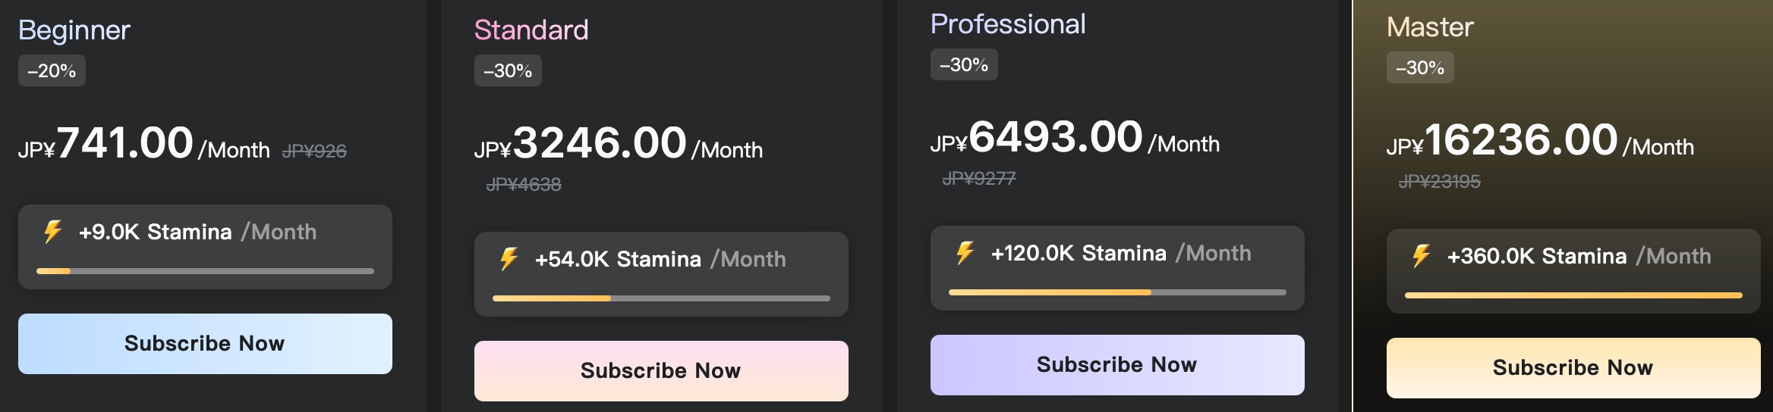
Task: Click the +120.0K Stamina label
Action: (x=1079, y=253)
